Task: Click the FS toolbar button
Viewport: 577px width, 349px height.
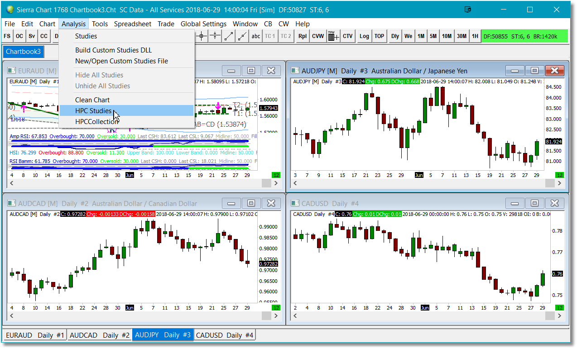Action: click(x=7, y=36)
